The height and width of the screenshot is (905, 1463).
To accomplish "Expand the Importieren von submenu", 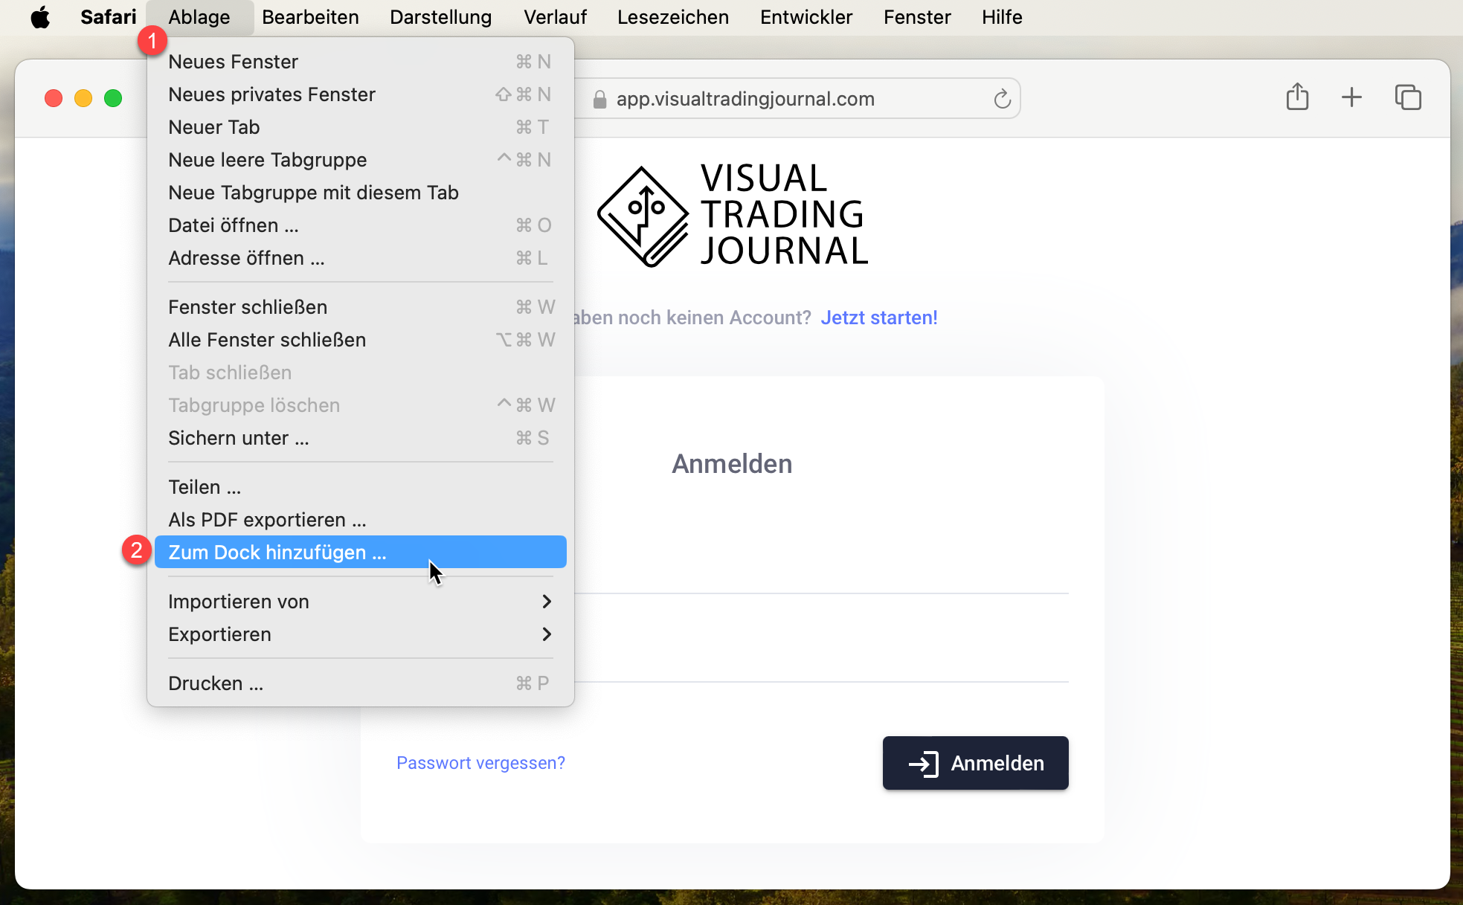I will point(361,602).
